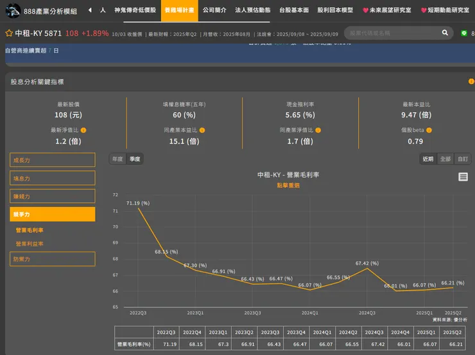475x355 pixels.
Task: Click the left arrow to scroll tabs back
Action: click(x=90, y=10)
